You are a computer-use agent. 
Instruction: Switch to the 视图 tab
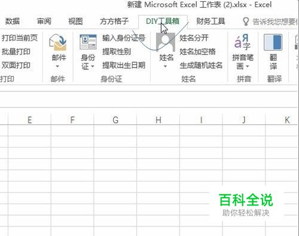click(x=75, y=21)
